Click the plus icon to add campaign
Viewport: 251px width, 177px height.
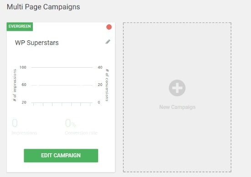[x=177, y=88]
